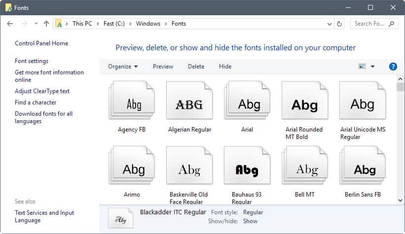
Task: Click This PC in the breadcrumb
Action: click(82, 24)
